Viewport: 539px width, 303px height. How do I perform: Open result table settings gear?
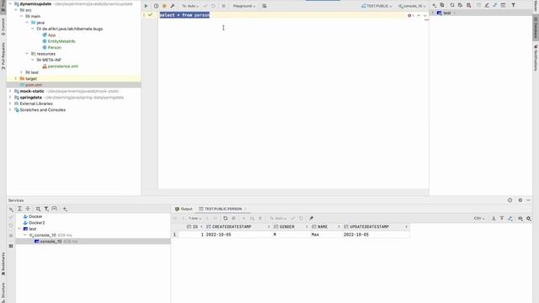coord(529,219)
